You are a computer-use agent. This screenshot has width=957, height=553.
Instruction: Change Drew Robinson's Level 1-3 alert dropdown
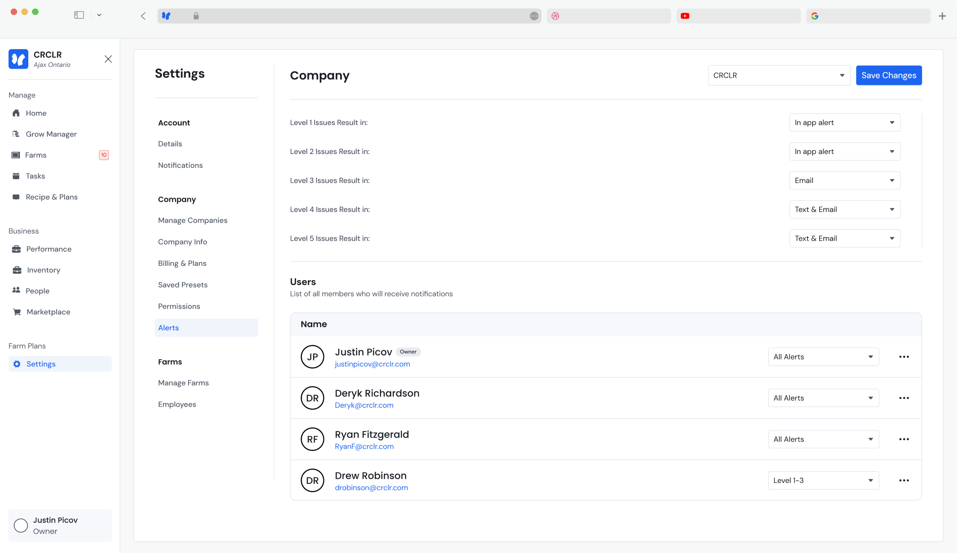[823, 481]
